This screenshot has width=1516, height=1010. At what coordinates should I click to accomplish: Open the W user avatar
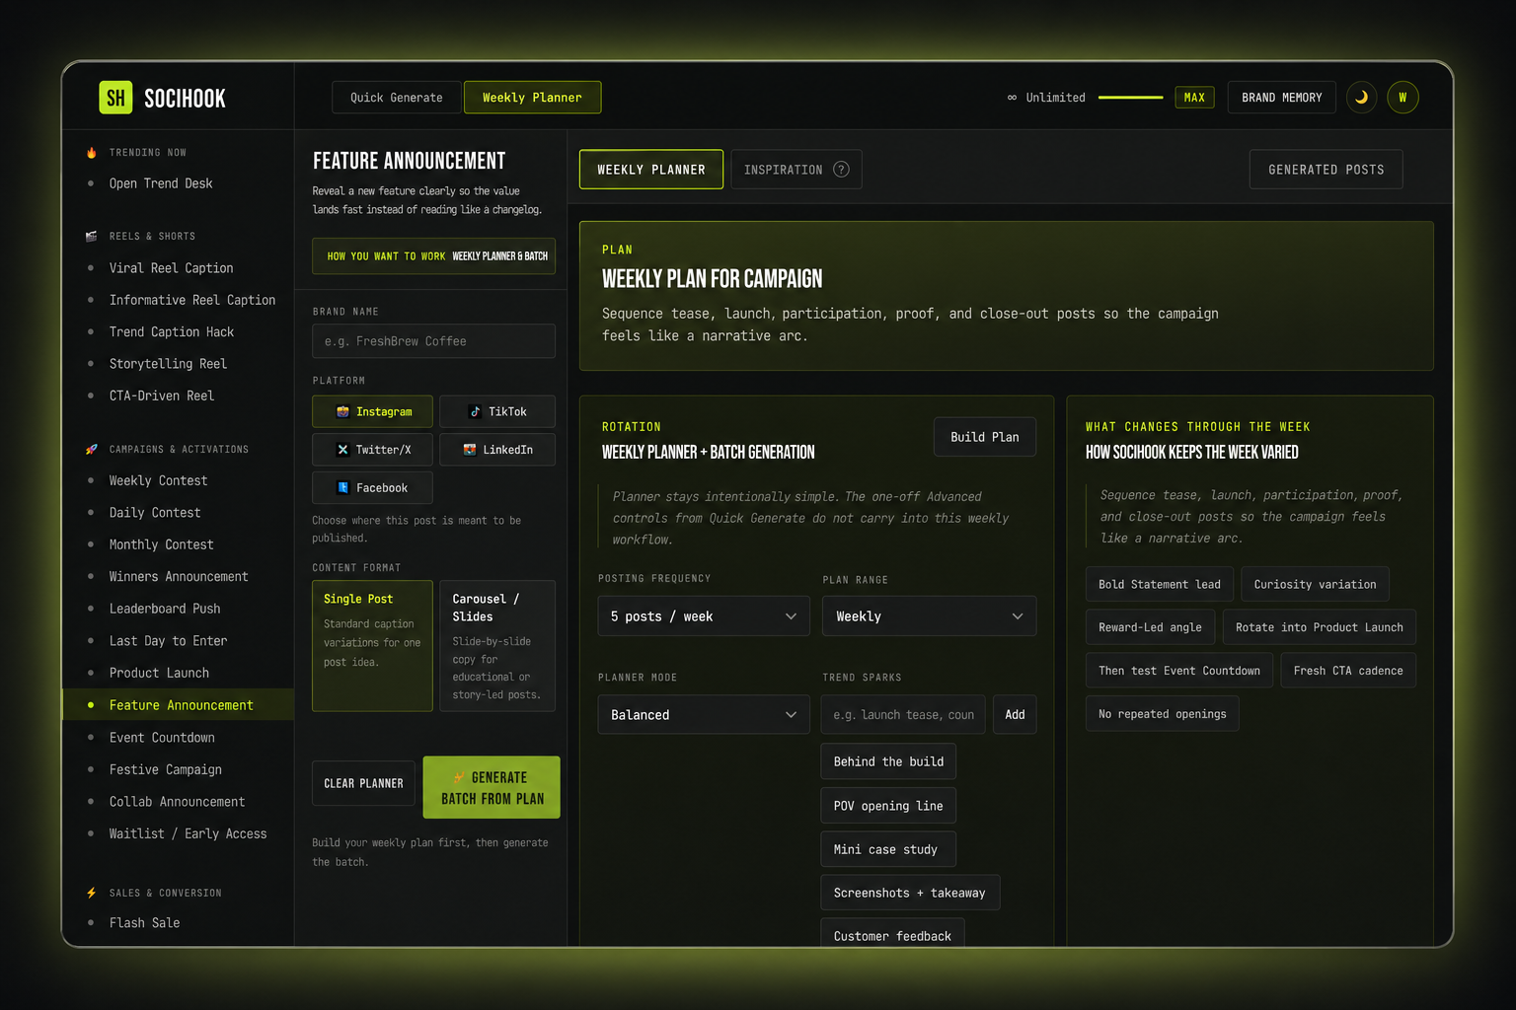coord(1402,98)
